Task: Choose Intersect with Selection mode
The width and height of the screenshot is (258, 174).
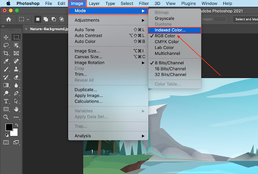Action: pos(62,19)
